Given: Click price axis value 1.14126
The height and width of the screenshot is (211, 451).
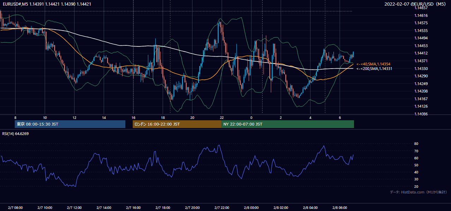Looking at the screenshot, I should tap(421, 106).
